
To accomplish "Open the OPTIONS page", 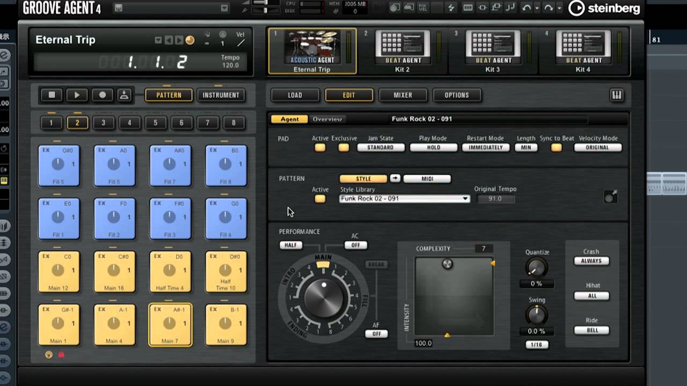I will [457, 95].
